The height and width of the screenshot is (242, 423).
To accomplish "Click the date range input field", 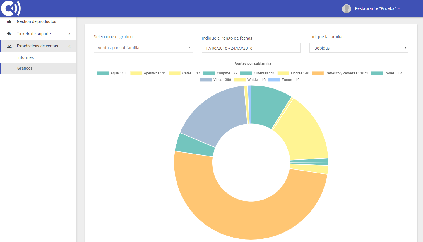I will pos(251,48).
